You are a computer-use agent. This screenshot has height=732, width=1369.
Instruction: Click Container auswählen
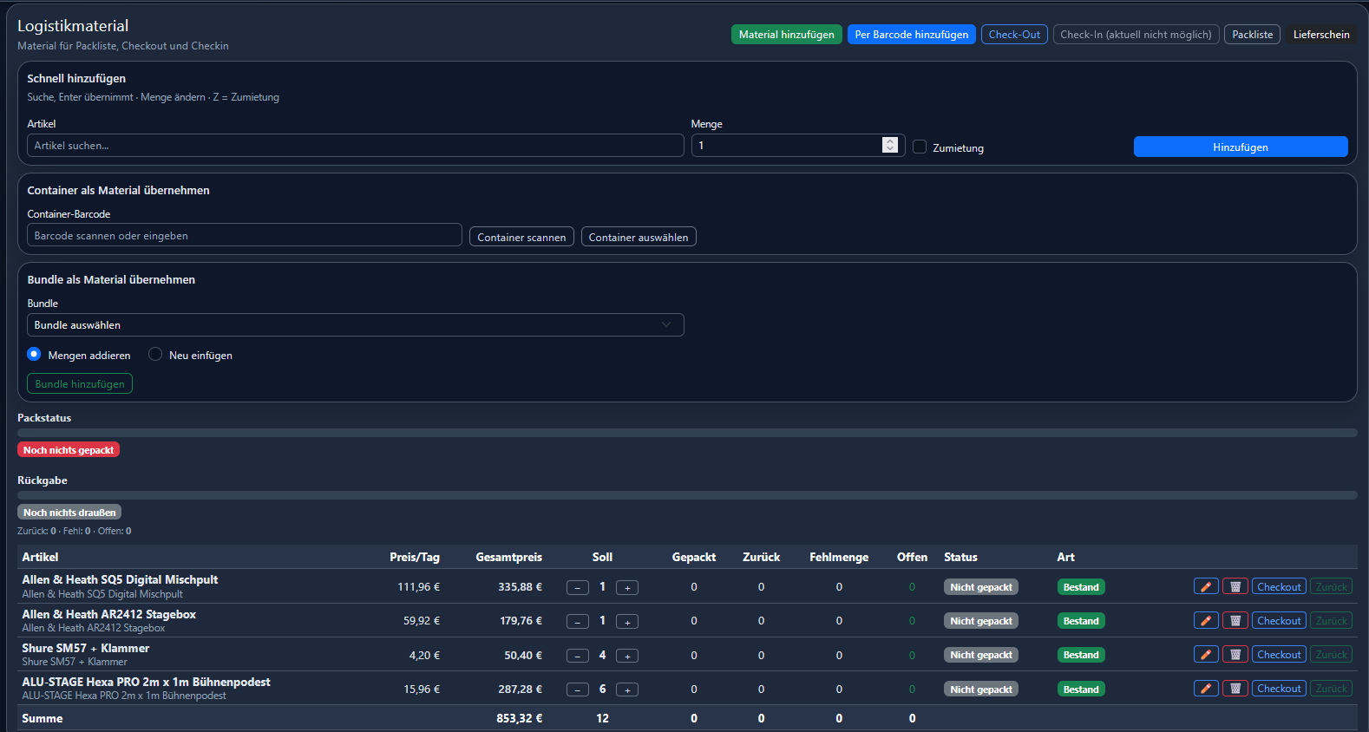639,237
